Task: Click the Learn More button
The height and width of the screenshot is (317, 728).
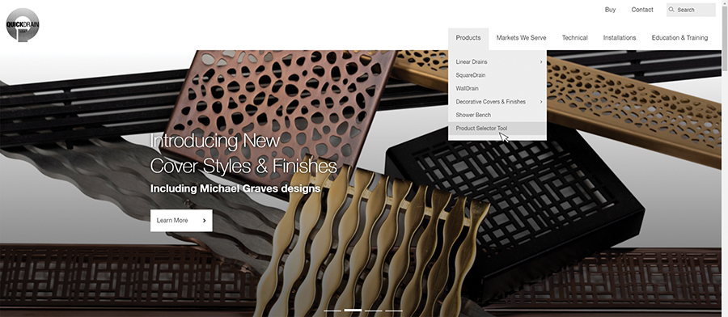Action: click(x=181, y=221)
